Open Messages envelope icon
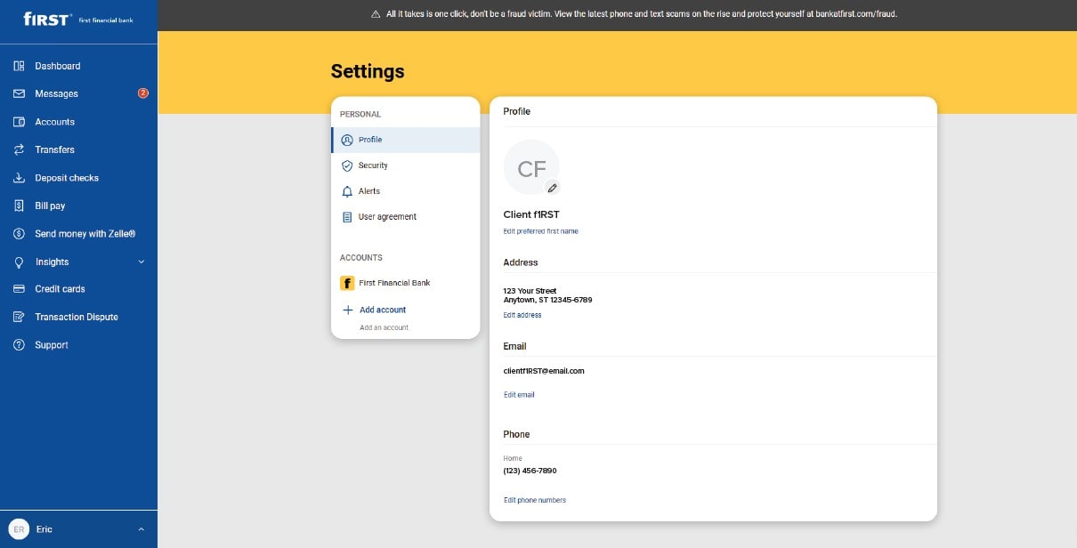 click(19, 93)
